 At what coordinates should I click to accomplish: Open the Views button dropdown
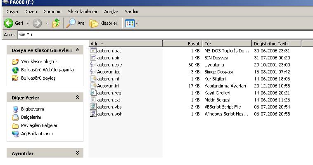point(132,23)
